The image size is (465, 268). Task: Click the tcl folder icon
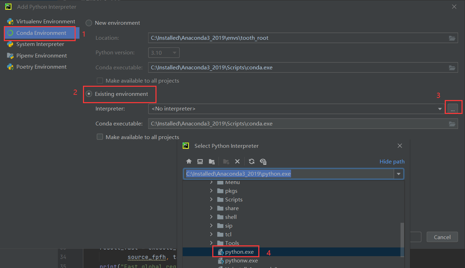(220, 234)
